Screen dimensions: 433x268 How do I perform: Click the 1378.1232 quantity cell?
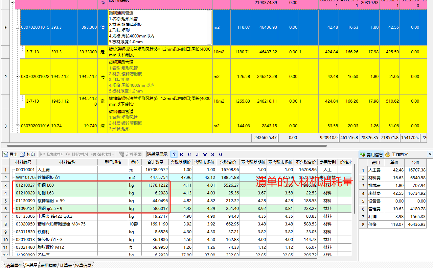tap(155, 185)
